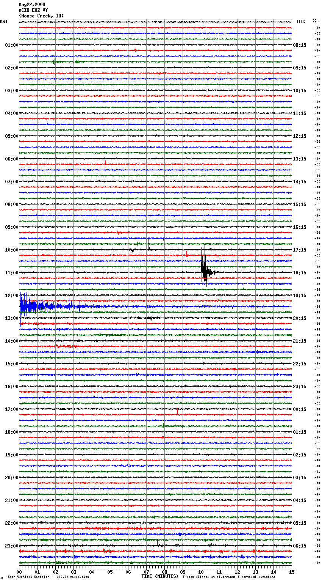
Task: Click the 17:00 MST row label
Action: point(12,409)
